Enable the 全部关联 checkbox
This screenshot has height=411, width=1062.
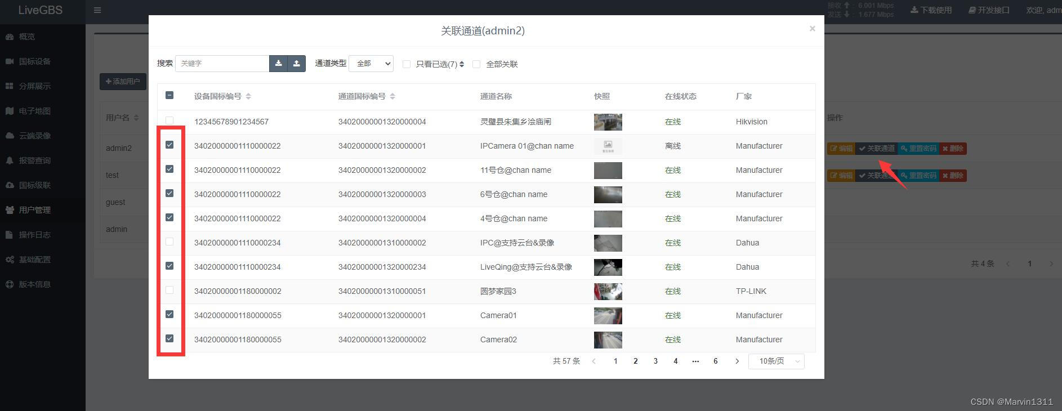coord(476,64)
